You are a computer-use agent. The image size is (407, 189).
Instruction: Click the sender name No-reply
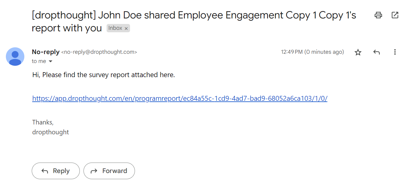[x=46, y=52]
